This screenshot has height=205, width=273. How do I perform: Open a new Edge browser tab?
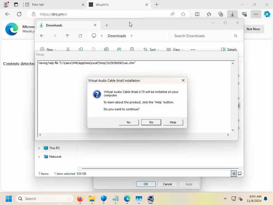(157, 5)
